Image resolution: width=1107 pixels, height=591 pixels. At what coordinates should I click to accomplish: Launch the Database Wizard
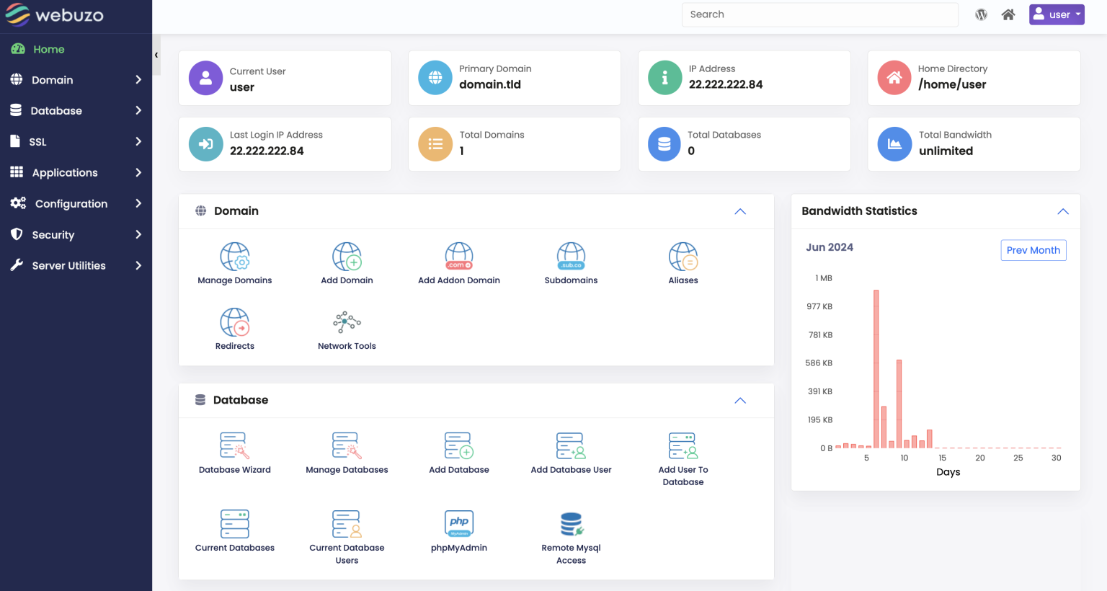(x=234, y=452)
